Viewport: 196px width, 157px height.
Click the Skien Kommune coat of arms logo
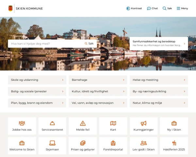tap(10, 9)
